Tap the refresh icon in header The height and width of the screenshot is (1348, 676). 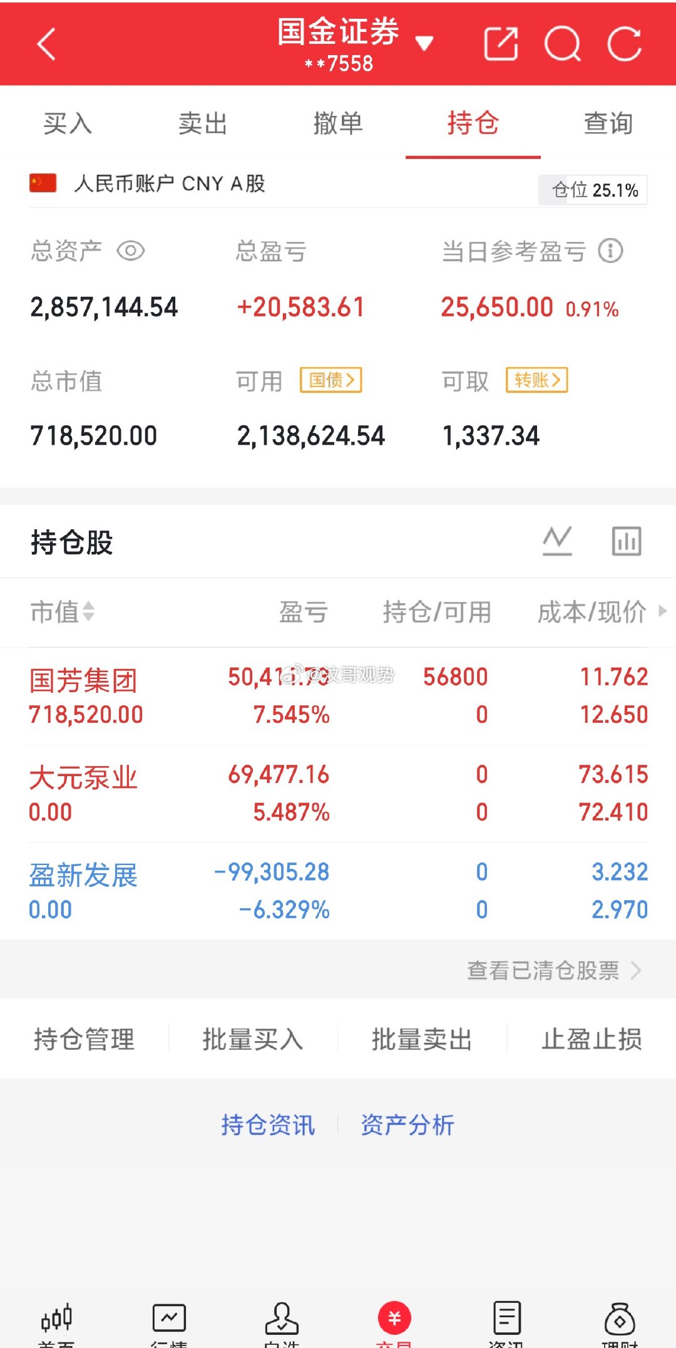[624, 44]
